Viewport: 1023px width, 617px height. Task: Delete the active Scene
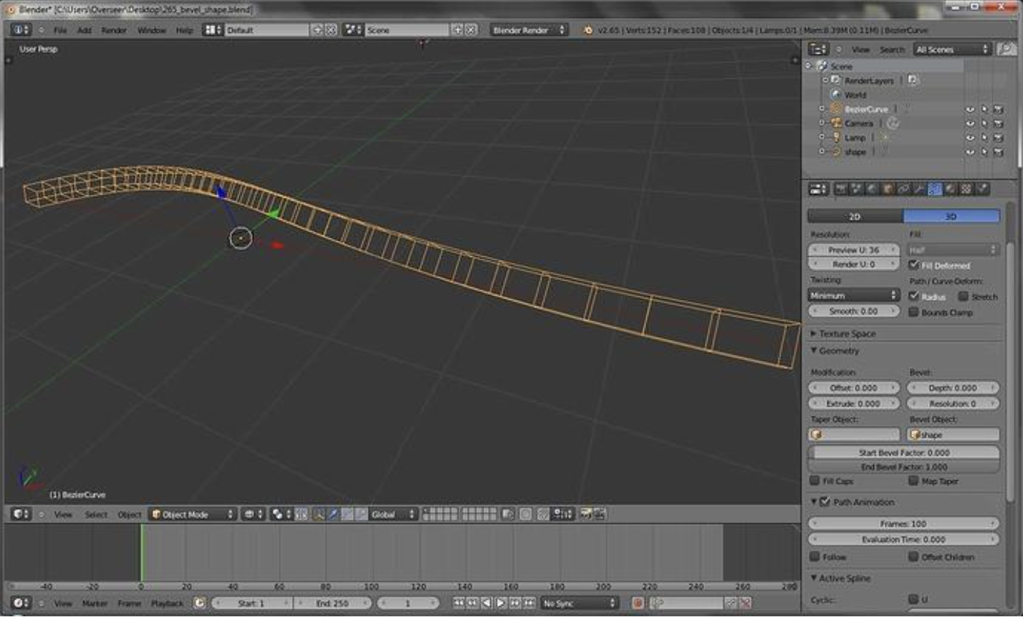(x=471, y=30)
